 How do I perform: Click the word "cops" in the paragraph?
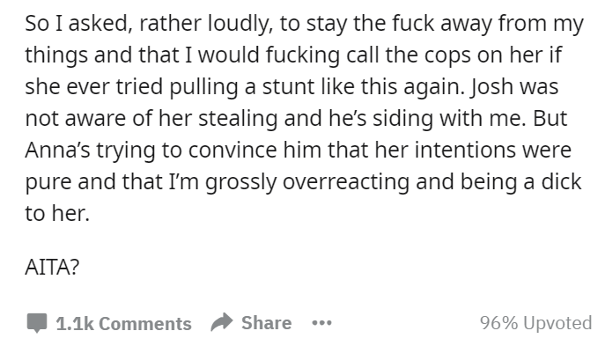pos(447,55)
